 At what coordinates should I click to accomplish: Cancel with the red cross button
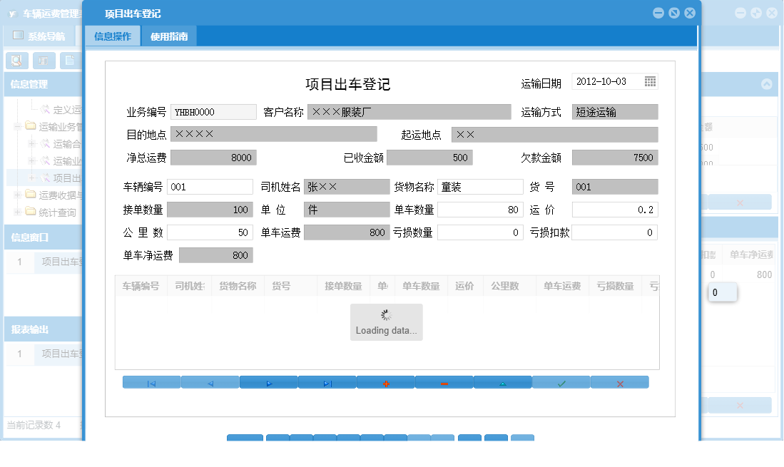point(619,382)
